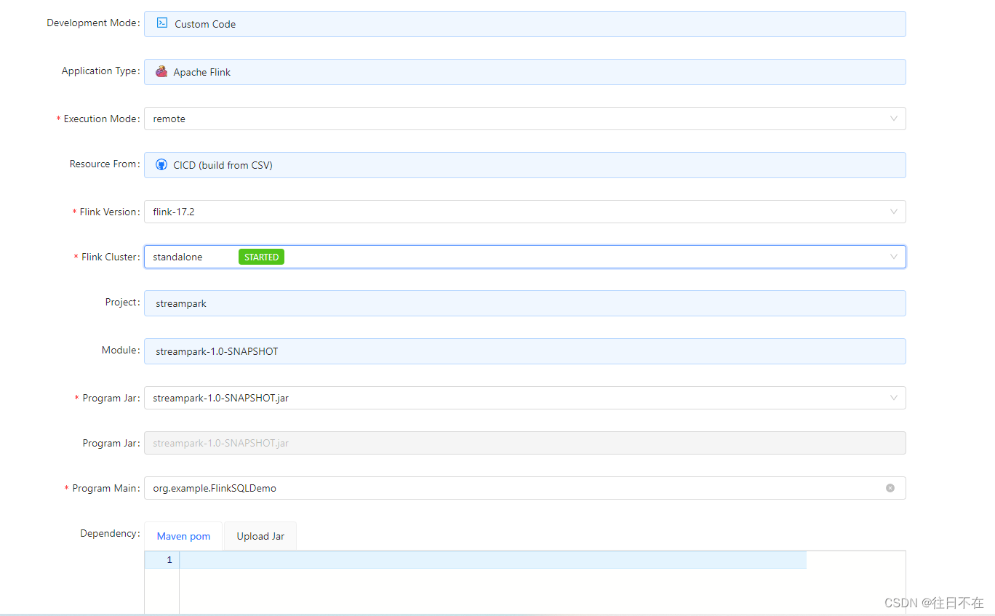Screen dimensions: 995x616
Task: Click the Module field streampark-1.0-SNAPSHOT
Action: [x=524, y=351]
